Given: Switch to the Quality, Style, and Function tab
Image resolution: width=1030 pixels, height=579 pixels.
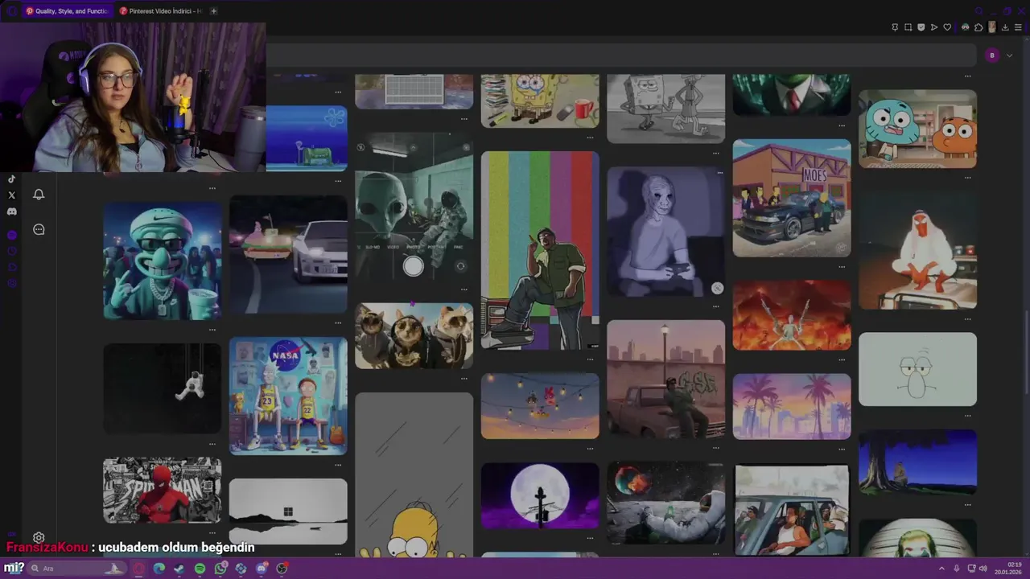Looking at the screenshot, I should pyautogui.click(x=66, y=11).
